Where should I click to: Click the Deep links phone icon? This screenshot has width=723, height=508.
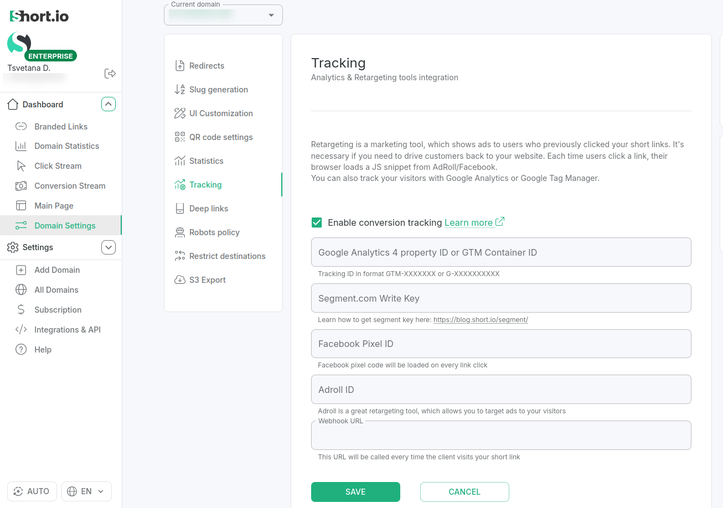coord(180,209)
